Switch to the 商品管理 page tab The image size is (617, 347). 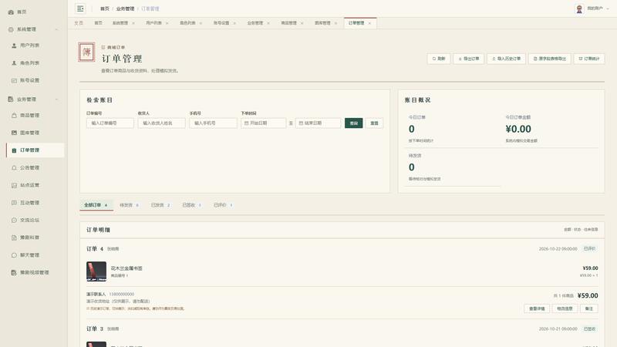(288, 23)
